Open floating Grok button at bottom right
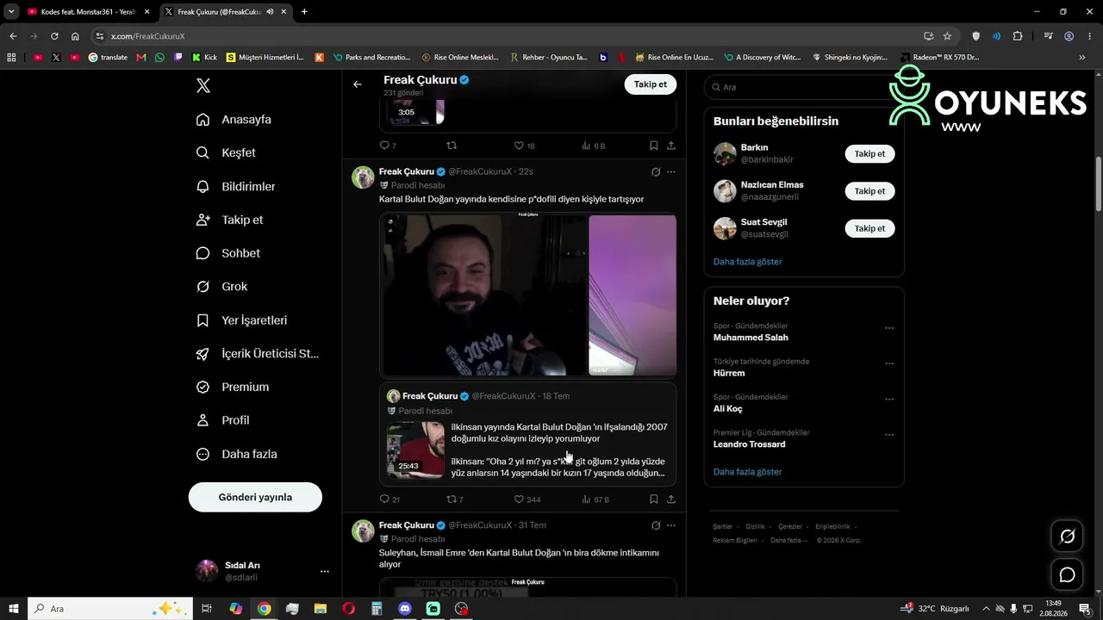1103x620 pixels. [x=1067, y=536]
